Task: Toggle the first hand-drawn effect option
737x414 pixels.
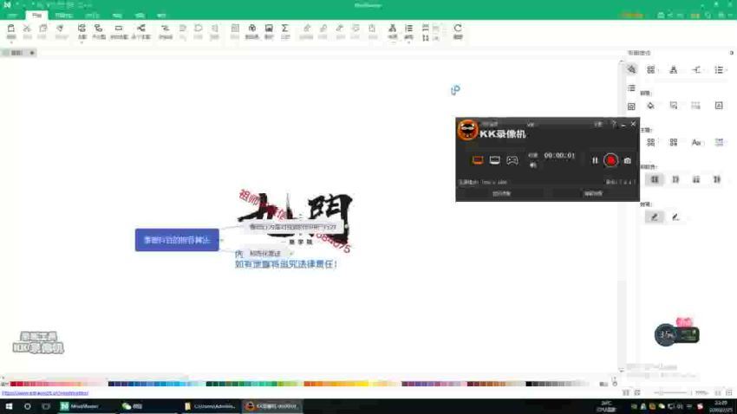Action: pyautogui.click(x=655, y=217)
